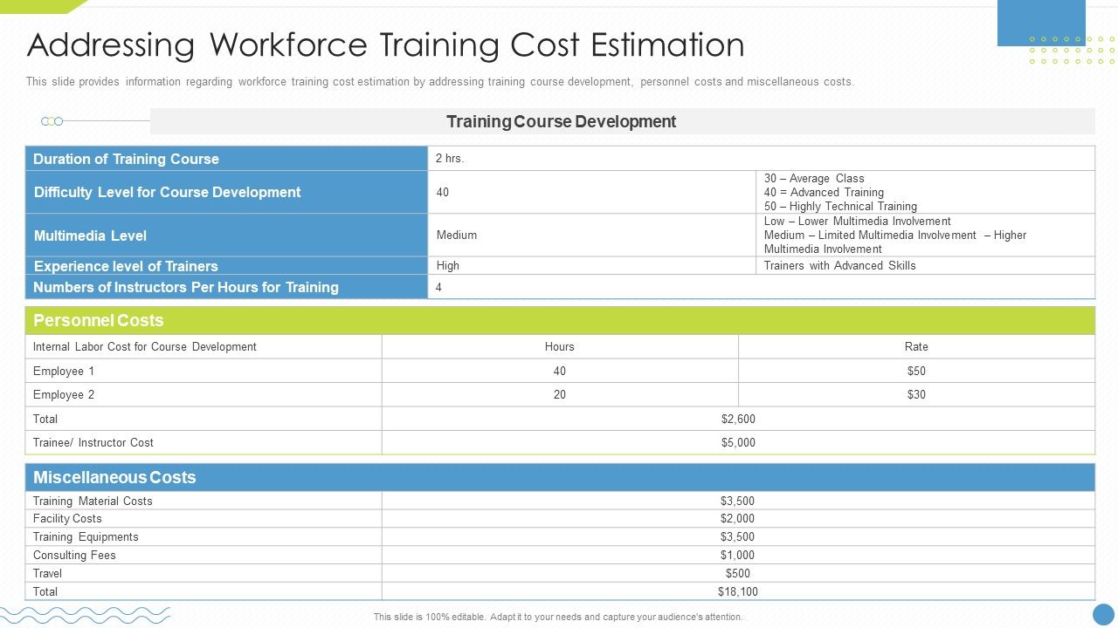
Task: Click the slide title 'Addressing Workforce Training Cost Estimation'
Action: [x=386, y=44]
